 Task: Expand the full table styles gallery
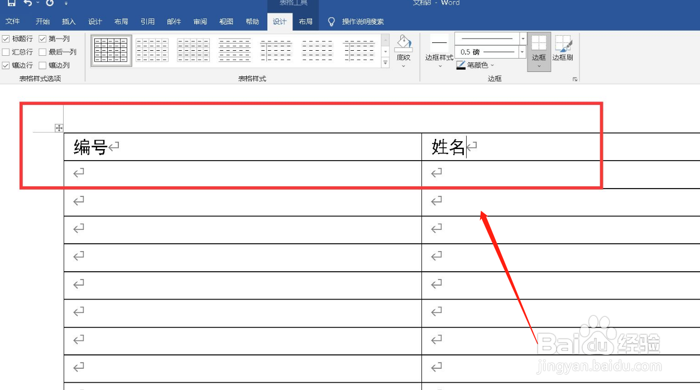[385, 62]
